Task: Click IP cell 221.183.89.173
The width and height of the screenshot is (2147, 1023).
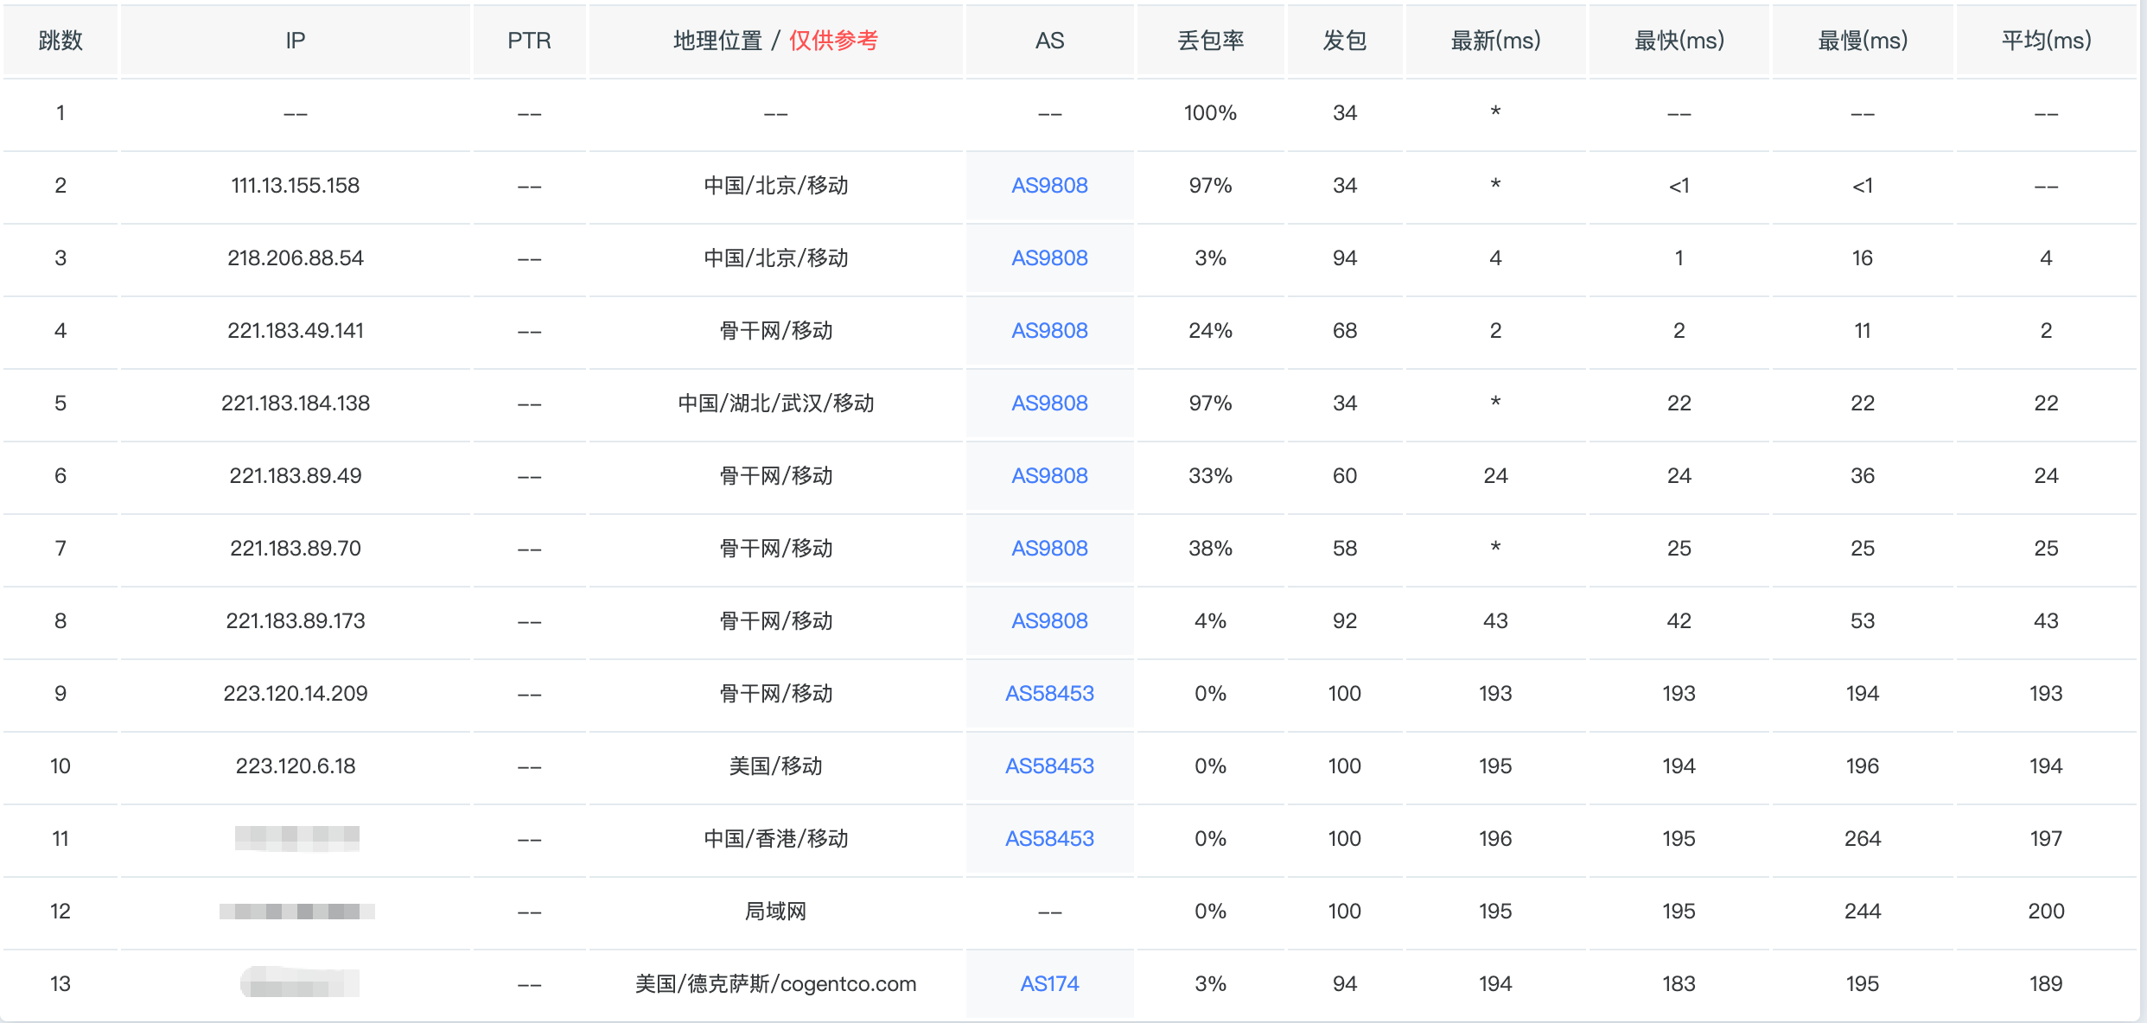Action: pos(295,621)
